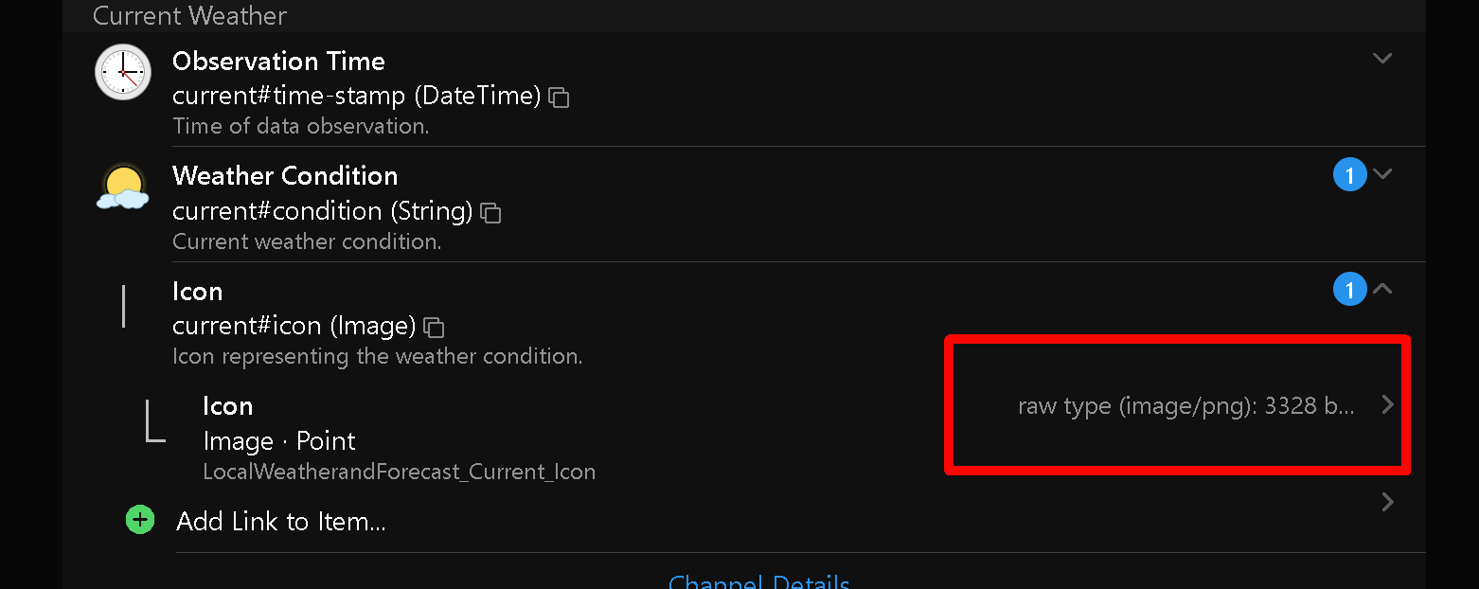The height and width of the screenshot is (589, 1479).
Task: Copy the current#time-stamp channel ID
Action: [x=560, y=98]
